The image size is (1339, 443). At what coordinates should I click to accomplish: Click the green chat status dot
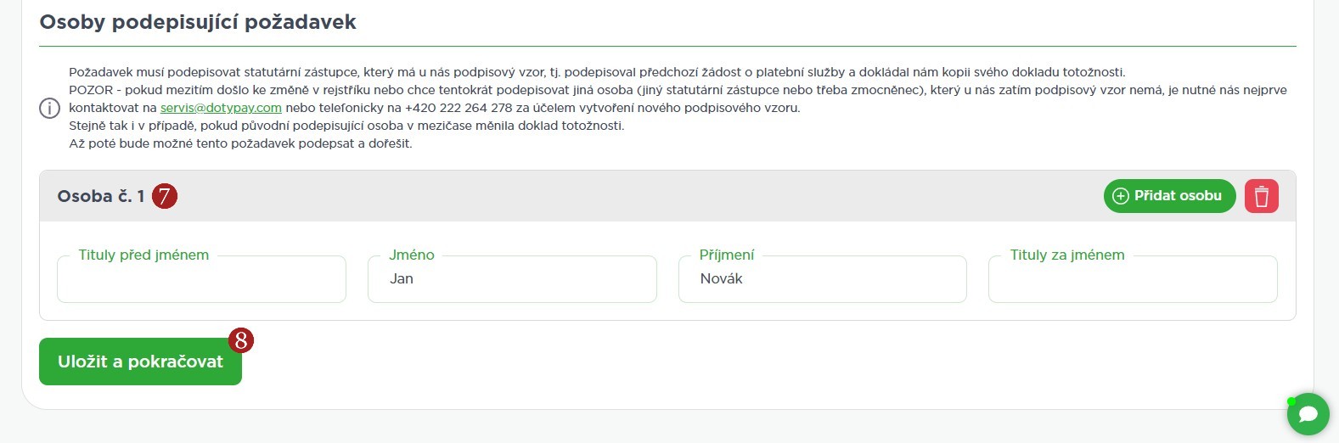click(1291, 401)
